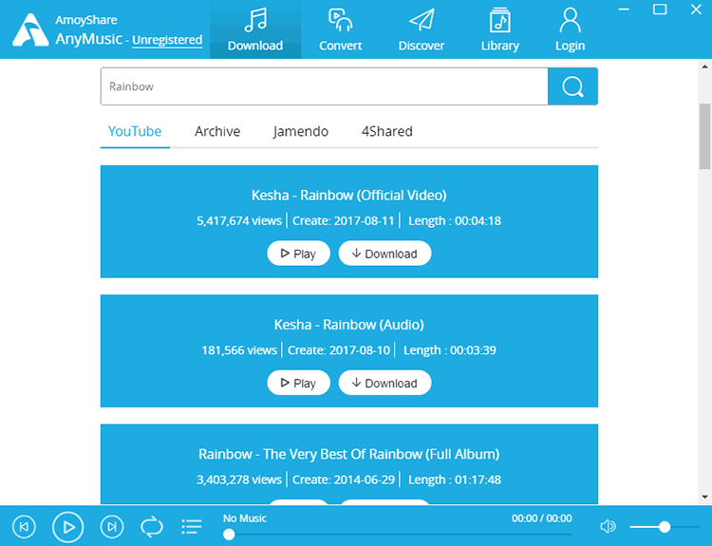Click title Kesha - Rainbow (Audio)
Screen dimensions: 712x546
[348, 325]
